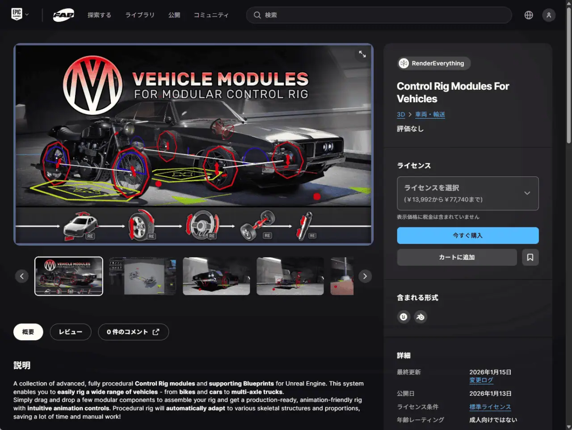Click the Unreal Engine format icon
Viewport: 572px width, 430px height.
[x=404, y=317]
